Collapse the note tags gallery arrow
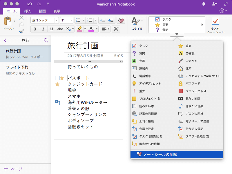Image resolution: width=232 pixels, height=174 pixels. tap(177, 34)
